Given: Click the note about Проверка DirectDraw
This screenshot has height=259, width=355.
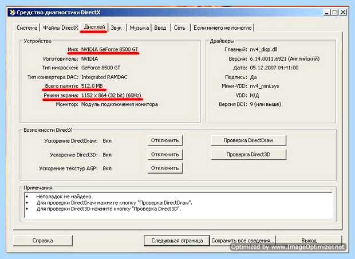Looking at the screenshot, I should pyautogui.click(x=115, y=203).
